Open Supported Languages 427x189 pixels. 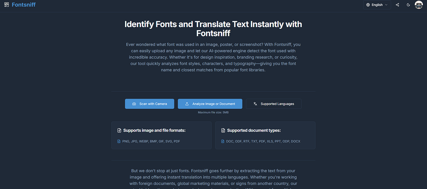pyautogui.click(x=274, y=104)
